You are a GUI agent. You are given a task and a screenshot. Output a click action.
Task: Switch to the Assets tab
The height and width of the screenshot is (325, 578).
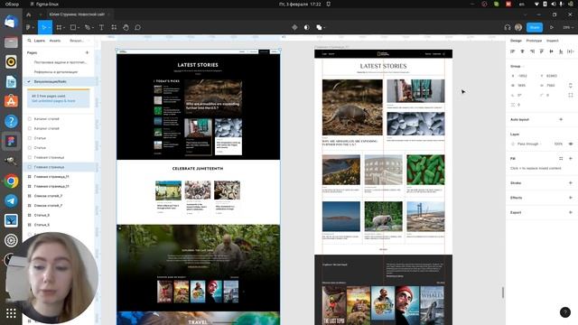(55, 41)
